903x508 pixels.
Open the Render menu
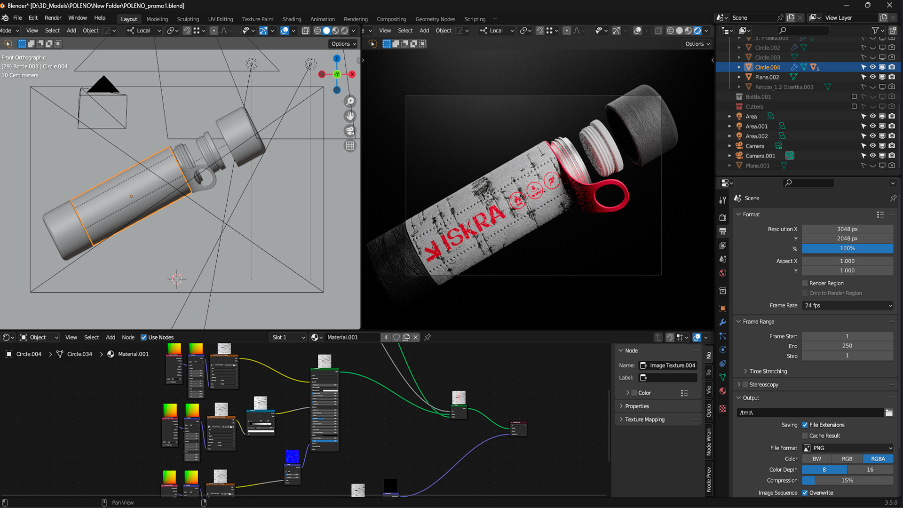[x=53, y=18]
